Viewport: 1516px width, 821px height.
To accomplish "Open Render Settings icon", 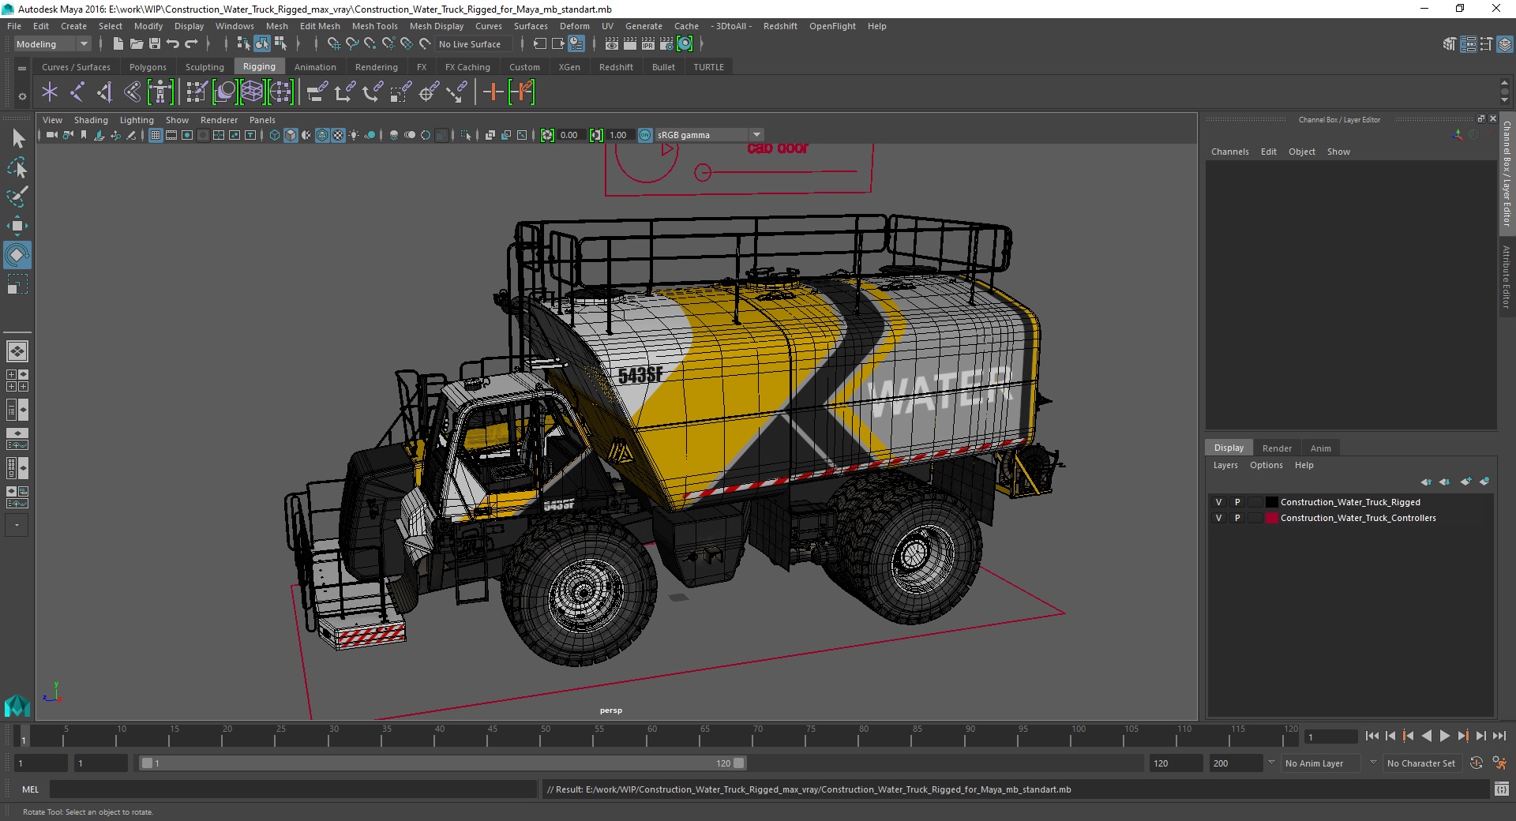I will [x=666, y=44].
